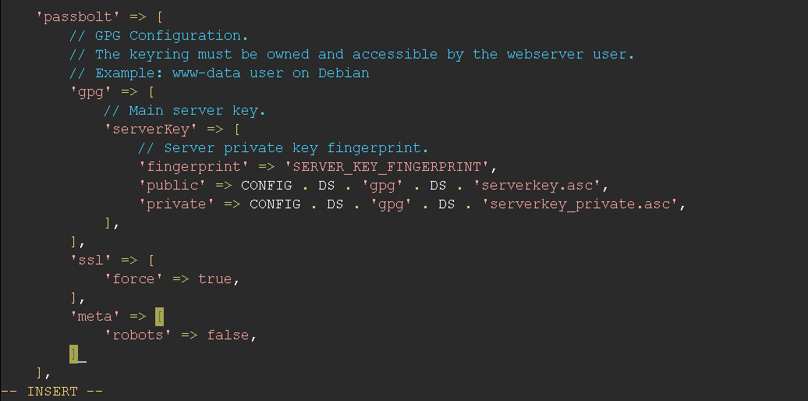This screenshot has width=808, height=401.
Task: Click the 'private' key
Action: point(176,204)
